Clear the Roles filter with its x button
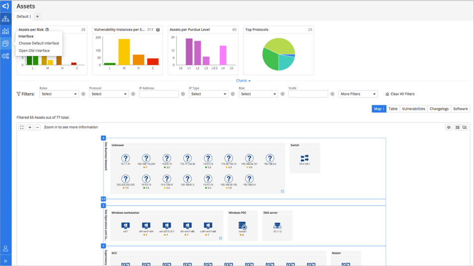This screenshot has height=266, width=474. coord(83,94)
